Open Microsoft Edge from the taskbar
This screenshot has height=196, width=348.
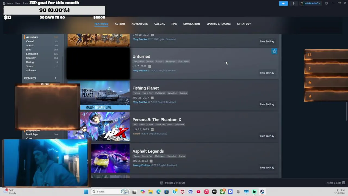coord(159,192)
